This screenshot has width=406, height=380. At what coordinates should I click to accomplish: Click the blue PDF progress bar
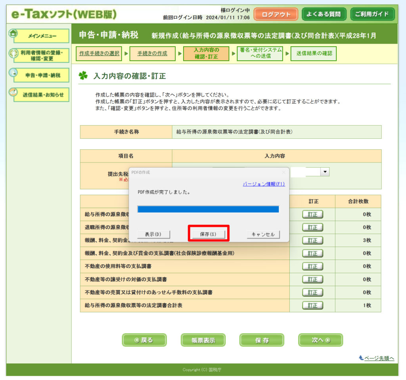[x=208, y=209]
